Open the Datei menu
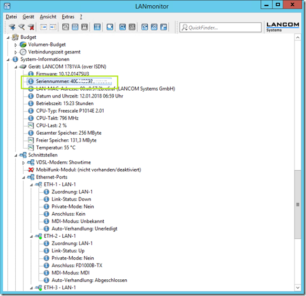The image size is (306, 296). [x=12, y=17]
